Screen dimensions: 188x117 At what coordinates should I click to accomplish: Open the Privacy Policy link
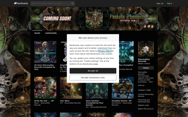tap(105, 51)
